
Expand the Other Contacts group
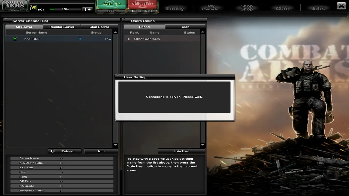[129, 39]
